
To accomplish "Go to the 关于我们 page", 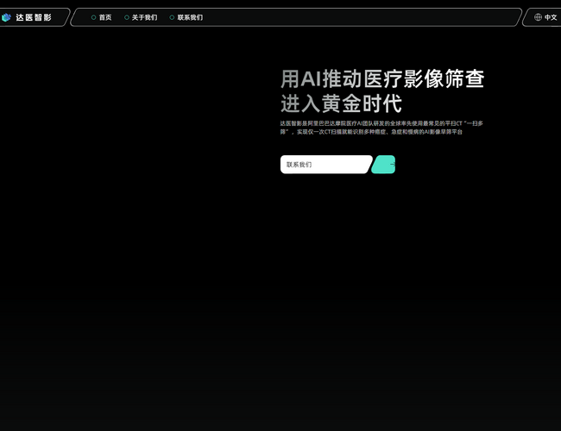I will [144, 17].
